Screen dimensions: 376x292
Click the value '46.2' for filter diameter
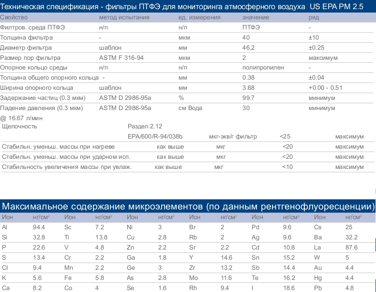[248, 48]
